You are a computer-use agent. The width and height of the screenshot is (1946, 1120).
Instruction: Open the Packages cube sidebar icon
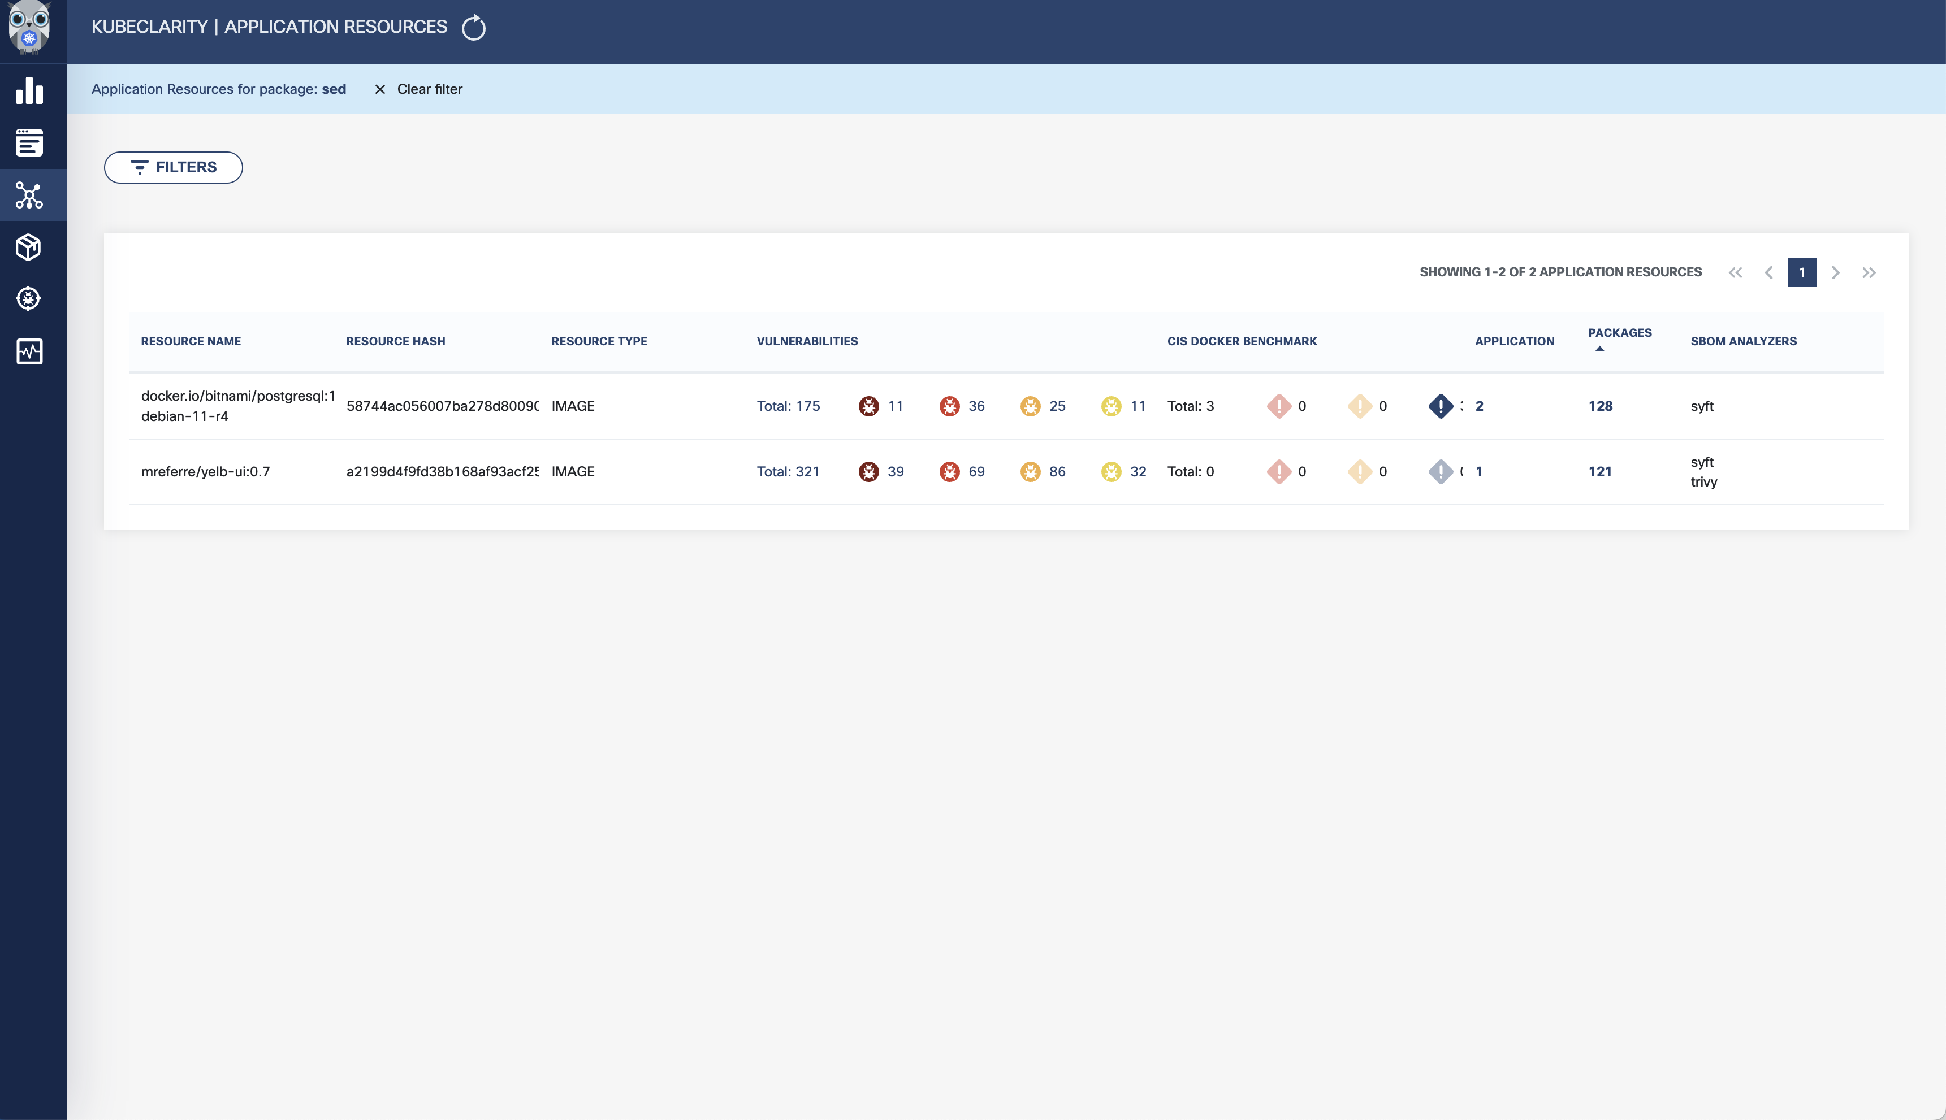tap(29, 247)
